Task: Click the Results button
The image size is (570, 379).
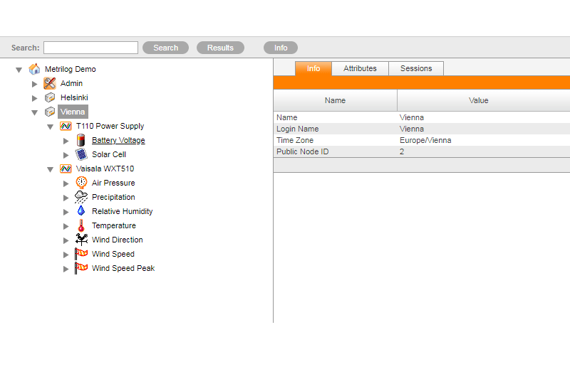Action: pyautogui.click(x=220, y=48)
